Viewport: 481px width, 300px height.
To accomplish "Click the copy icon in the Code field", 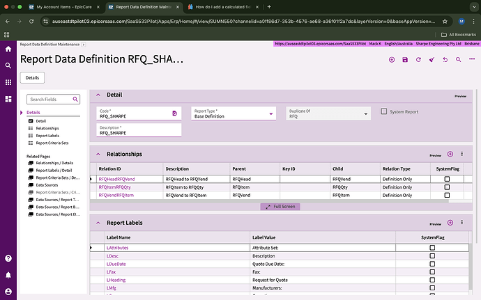I will 174,113.
